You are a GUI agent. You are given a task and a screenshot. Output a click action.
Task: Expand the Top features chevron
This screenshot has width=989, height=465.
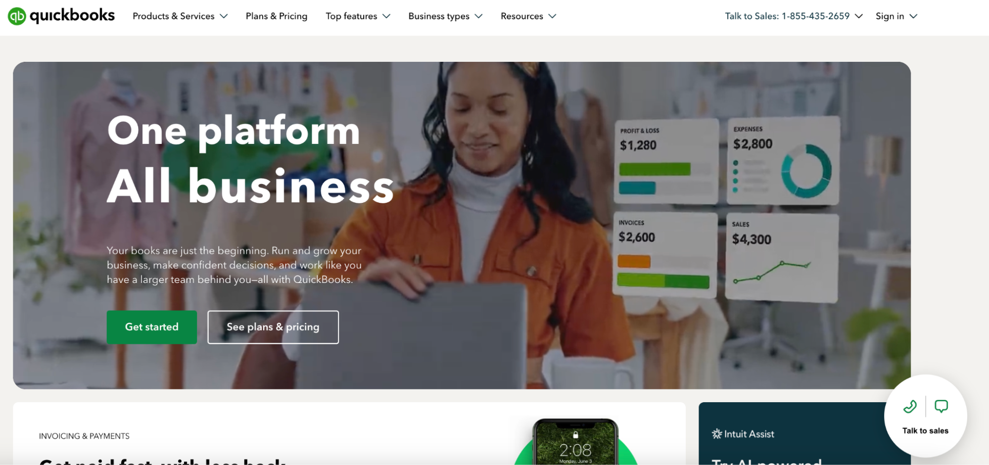(x=386, y=16)
